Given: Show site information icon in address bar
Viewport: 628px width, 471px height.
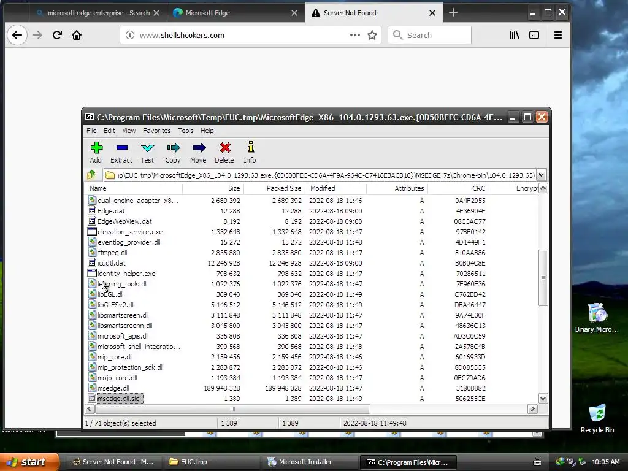Looking at the screenshot, I should [130, 35].
